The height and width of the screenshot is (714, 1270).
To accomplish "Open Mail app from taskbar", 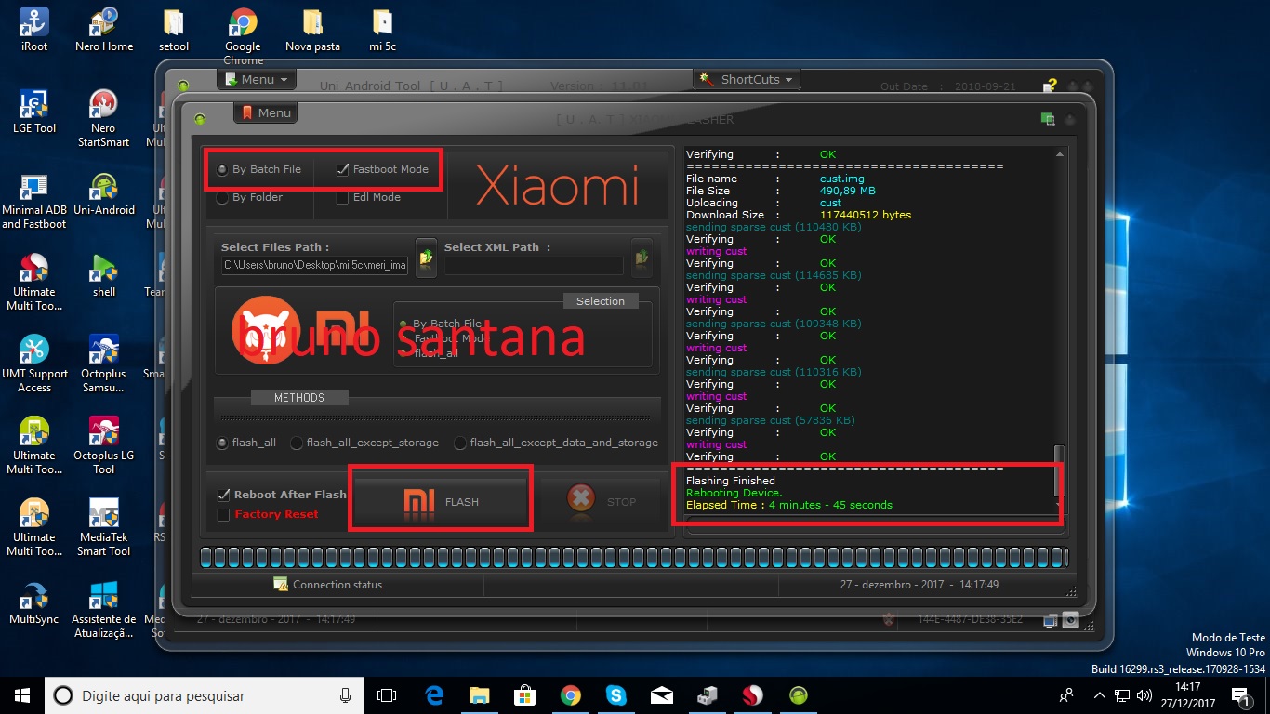I will click(661, 695).
